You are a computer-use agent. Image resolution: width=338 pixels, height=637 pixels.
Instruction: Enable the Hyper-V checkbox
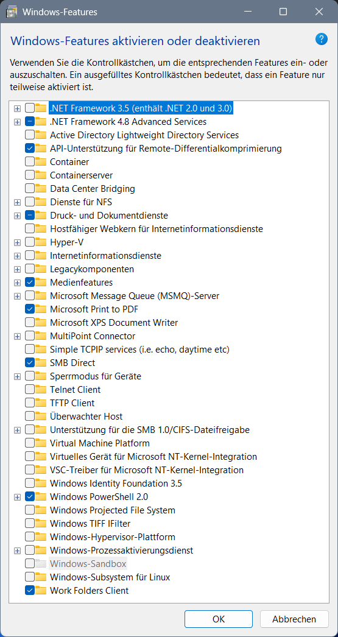coord(30,242)
